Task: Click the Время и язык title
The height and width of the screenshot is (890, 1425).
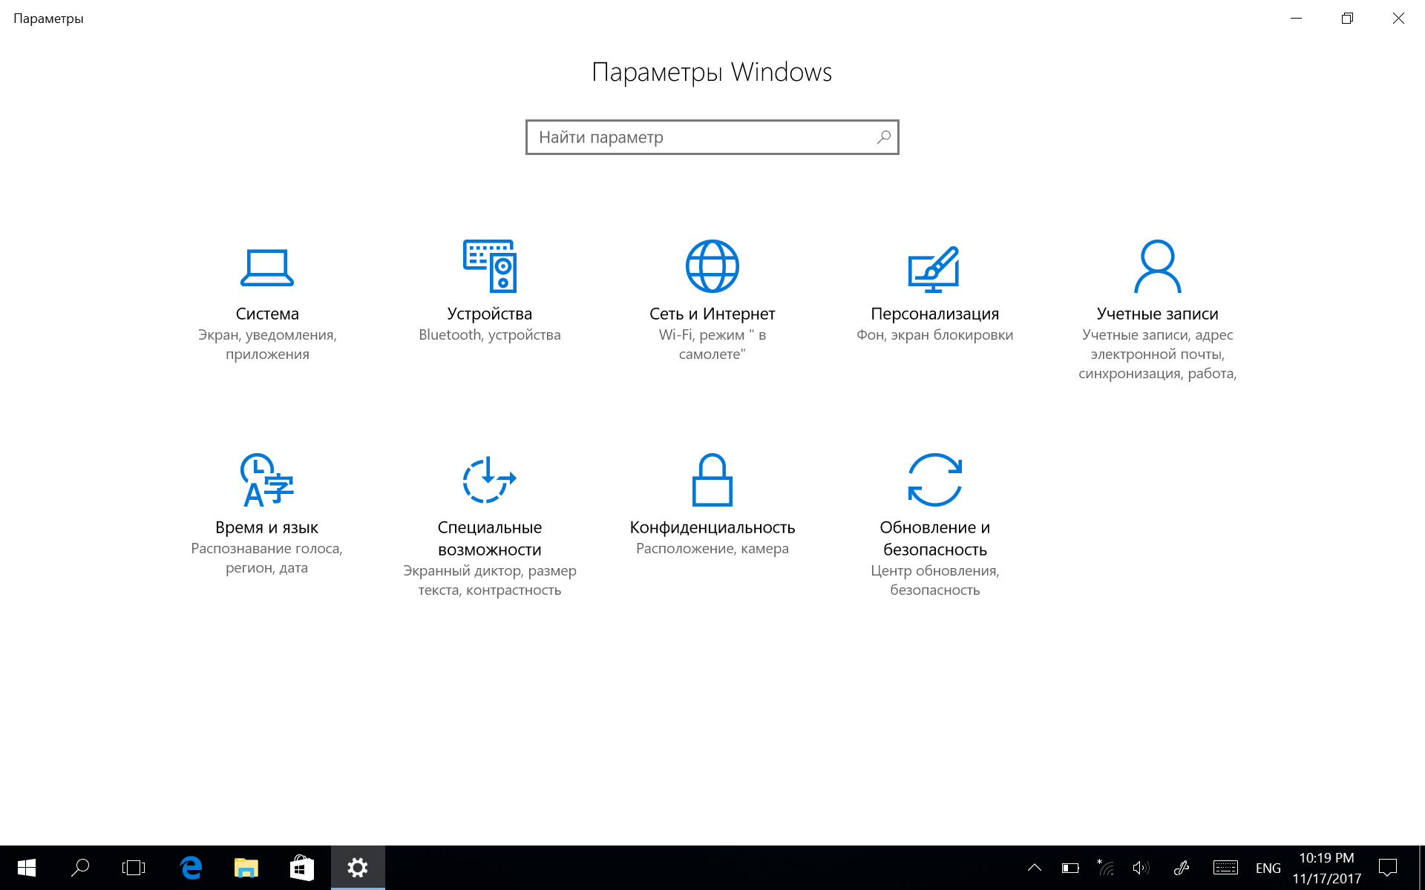Action: pyautogui.click(x=267, y=527)
